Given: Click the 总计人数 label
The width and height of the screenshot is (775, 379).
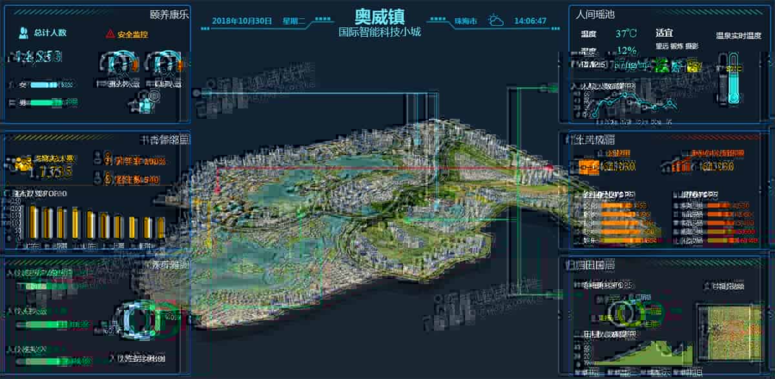Looking at the screenshot, I should tap(50, 32).
